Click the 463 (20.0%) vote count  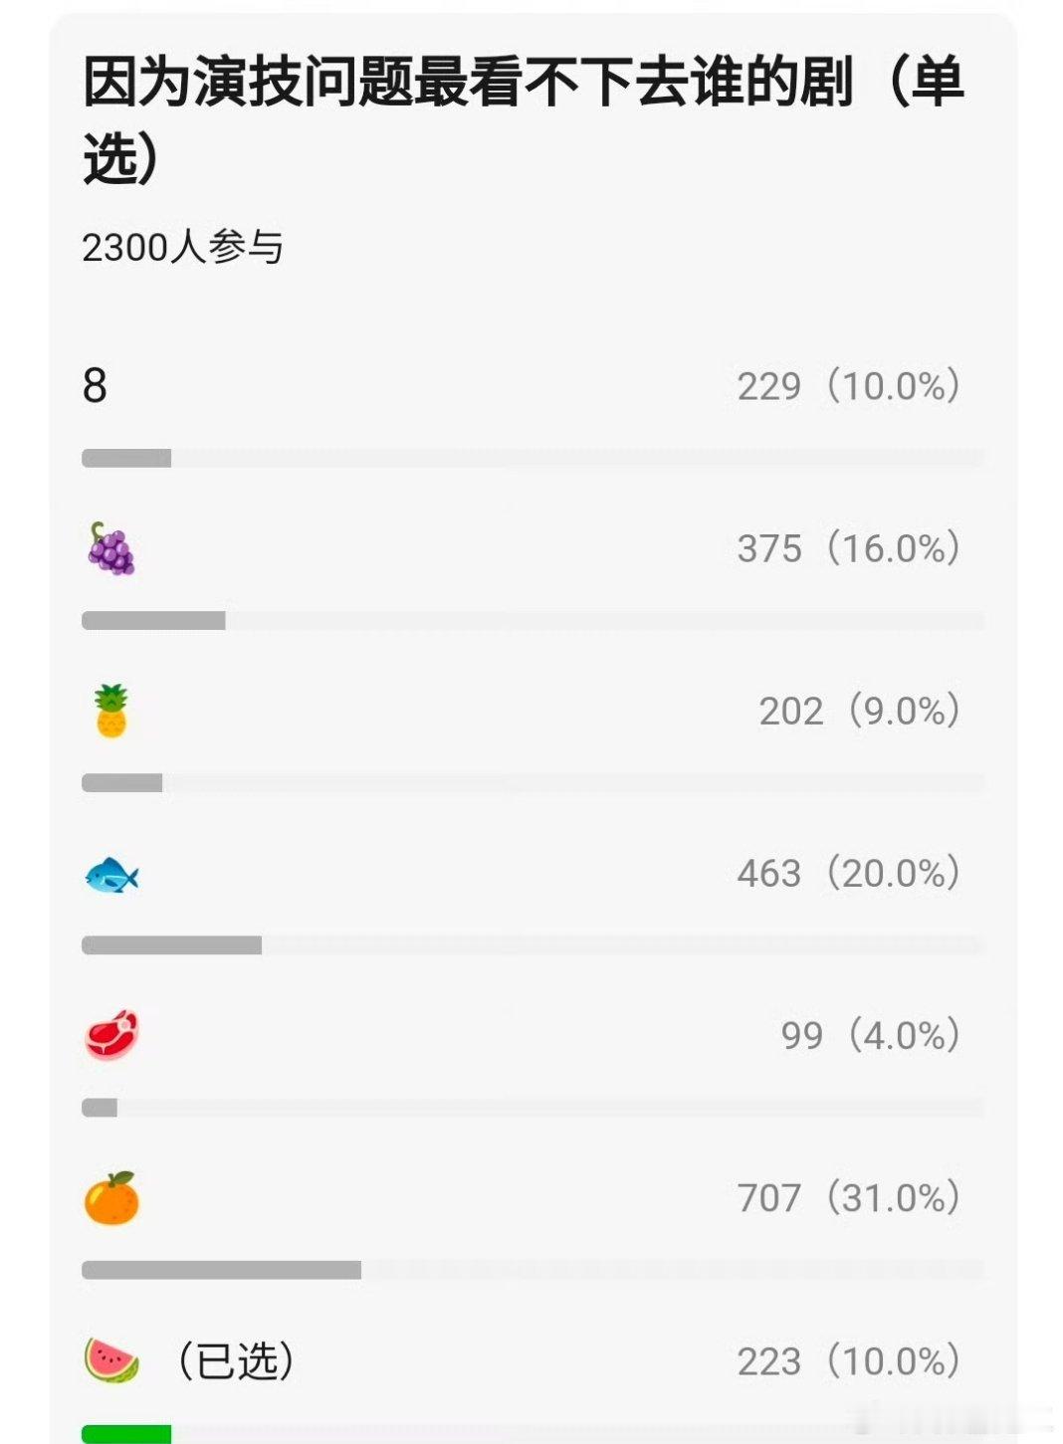pyautogui.click(x=849, y=873)
